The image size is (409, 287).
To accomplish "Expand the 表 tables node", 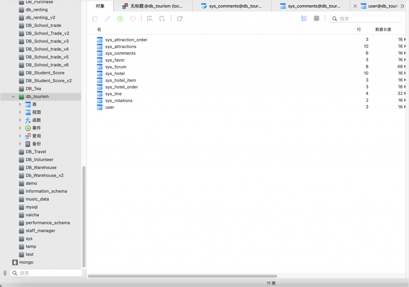I will pyautogui.click(x=20, y=104).
